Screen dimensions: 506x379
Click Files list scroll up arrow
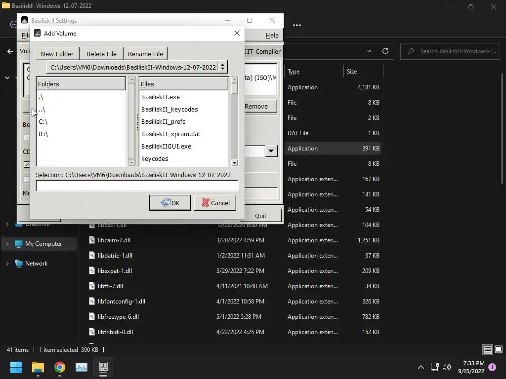pyautogui.click(x=235, y=80)
